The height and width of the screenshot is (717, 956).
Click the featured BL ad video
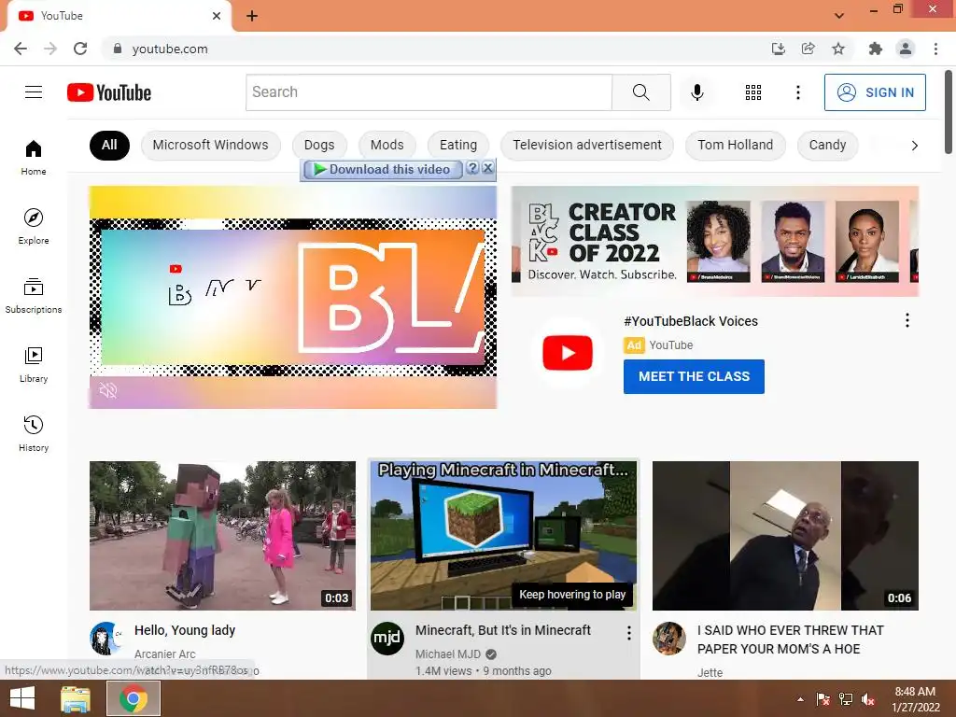[292, 297]
